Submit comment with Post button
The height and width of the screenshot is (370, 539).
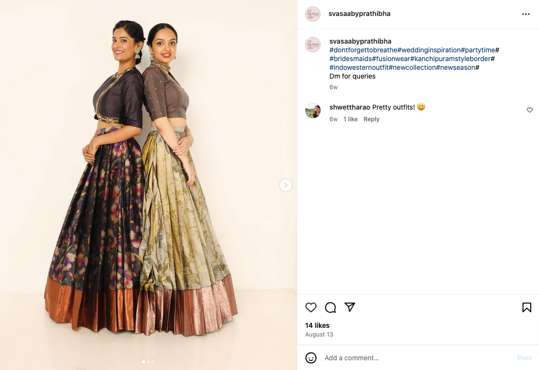524,358
